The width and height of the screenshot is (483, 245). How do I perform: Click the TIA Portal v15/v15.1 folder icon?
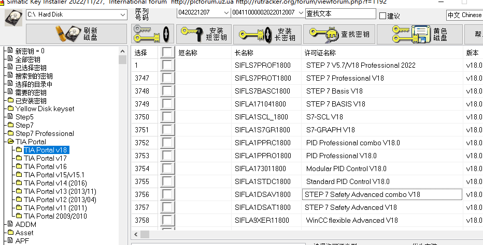pos(19,175)
